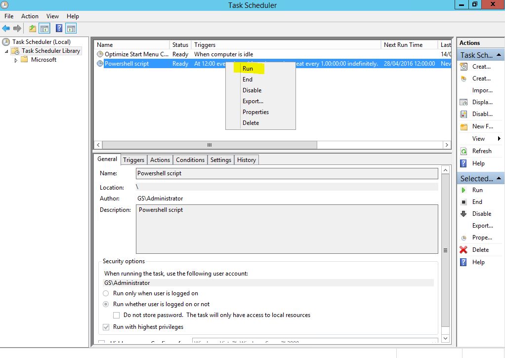Viewport: 505px width, 358px height.
Task: Click the Description text box
Action: click(287, 229)
